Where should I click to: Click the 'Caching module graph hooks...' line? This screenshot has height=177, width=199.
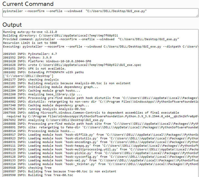41,91
